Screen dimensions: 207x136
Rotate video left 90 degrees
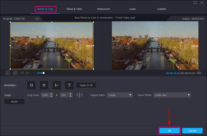click(31, 85)
